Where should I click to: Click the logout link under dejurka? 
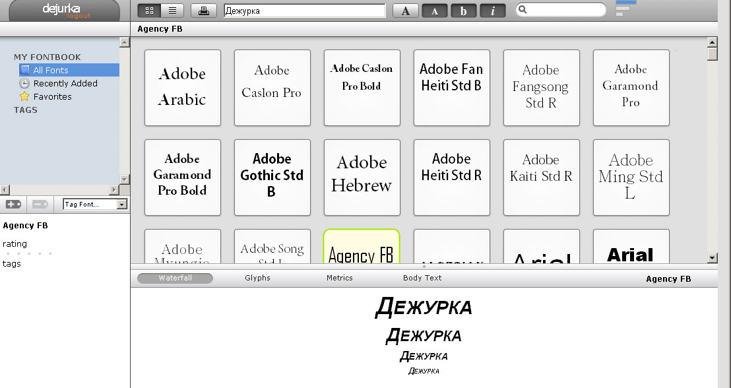79,16
